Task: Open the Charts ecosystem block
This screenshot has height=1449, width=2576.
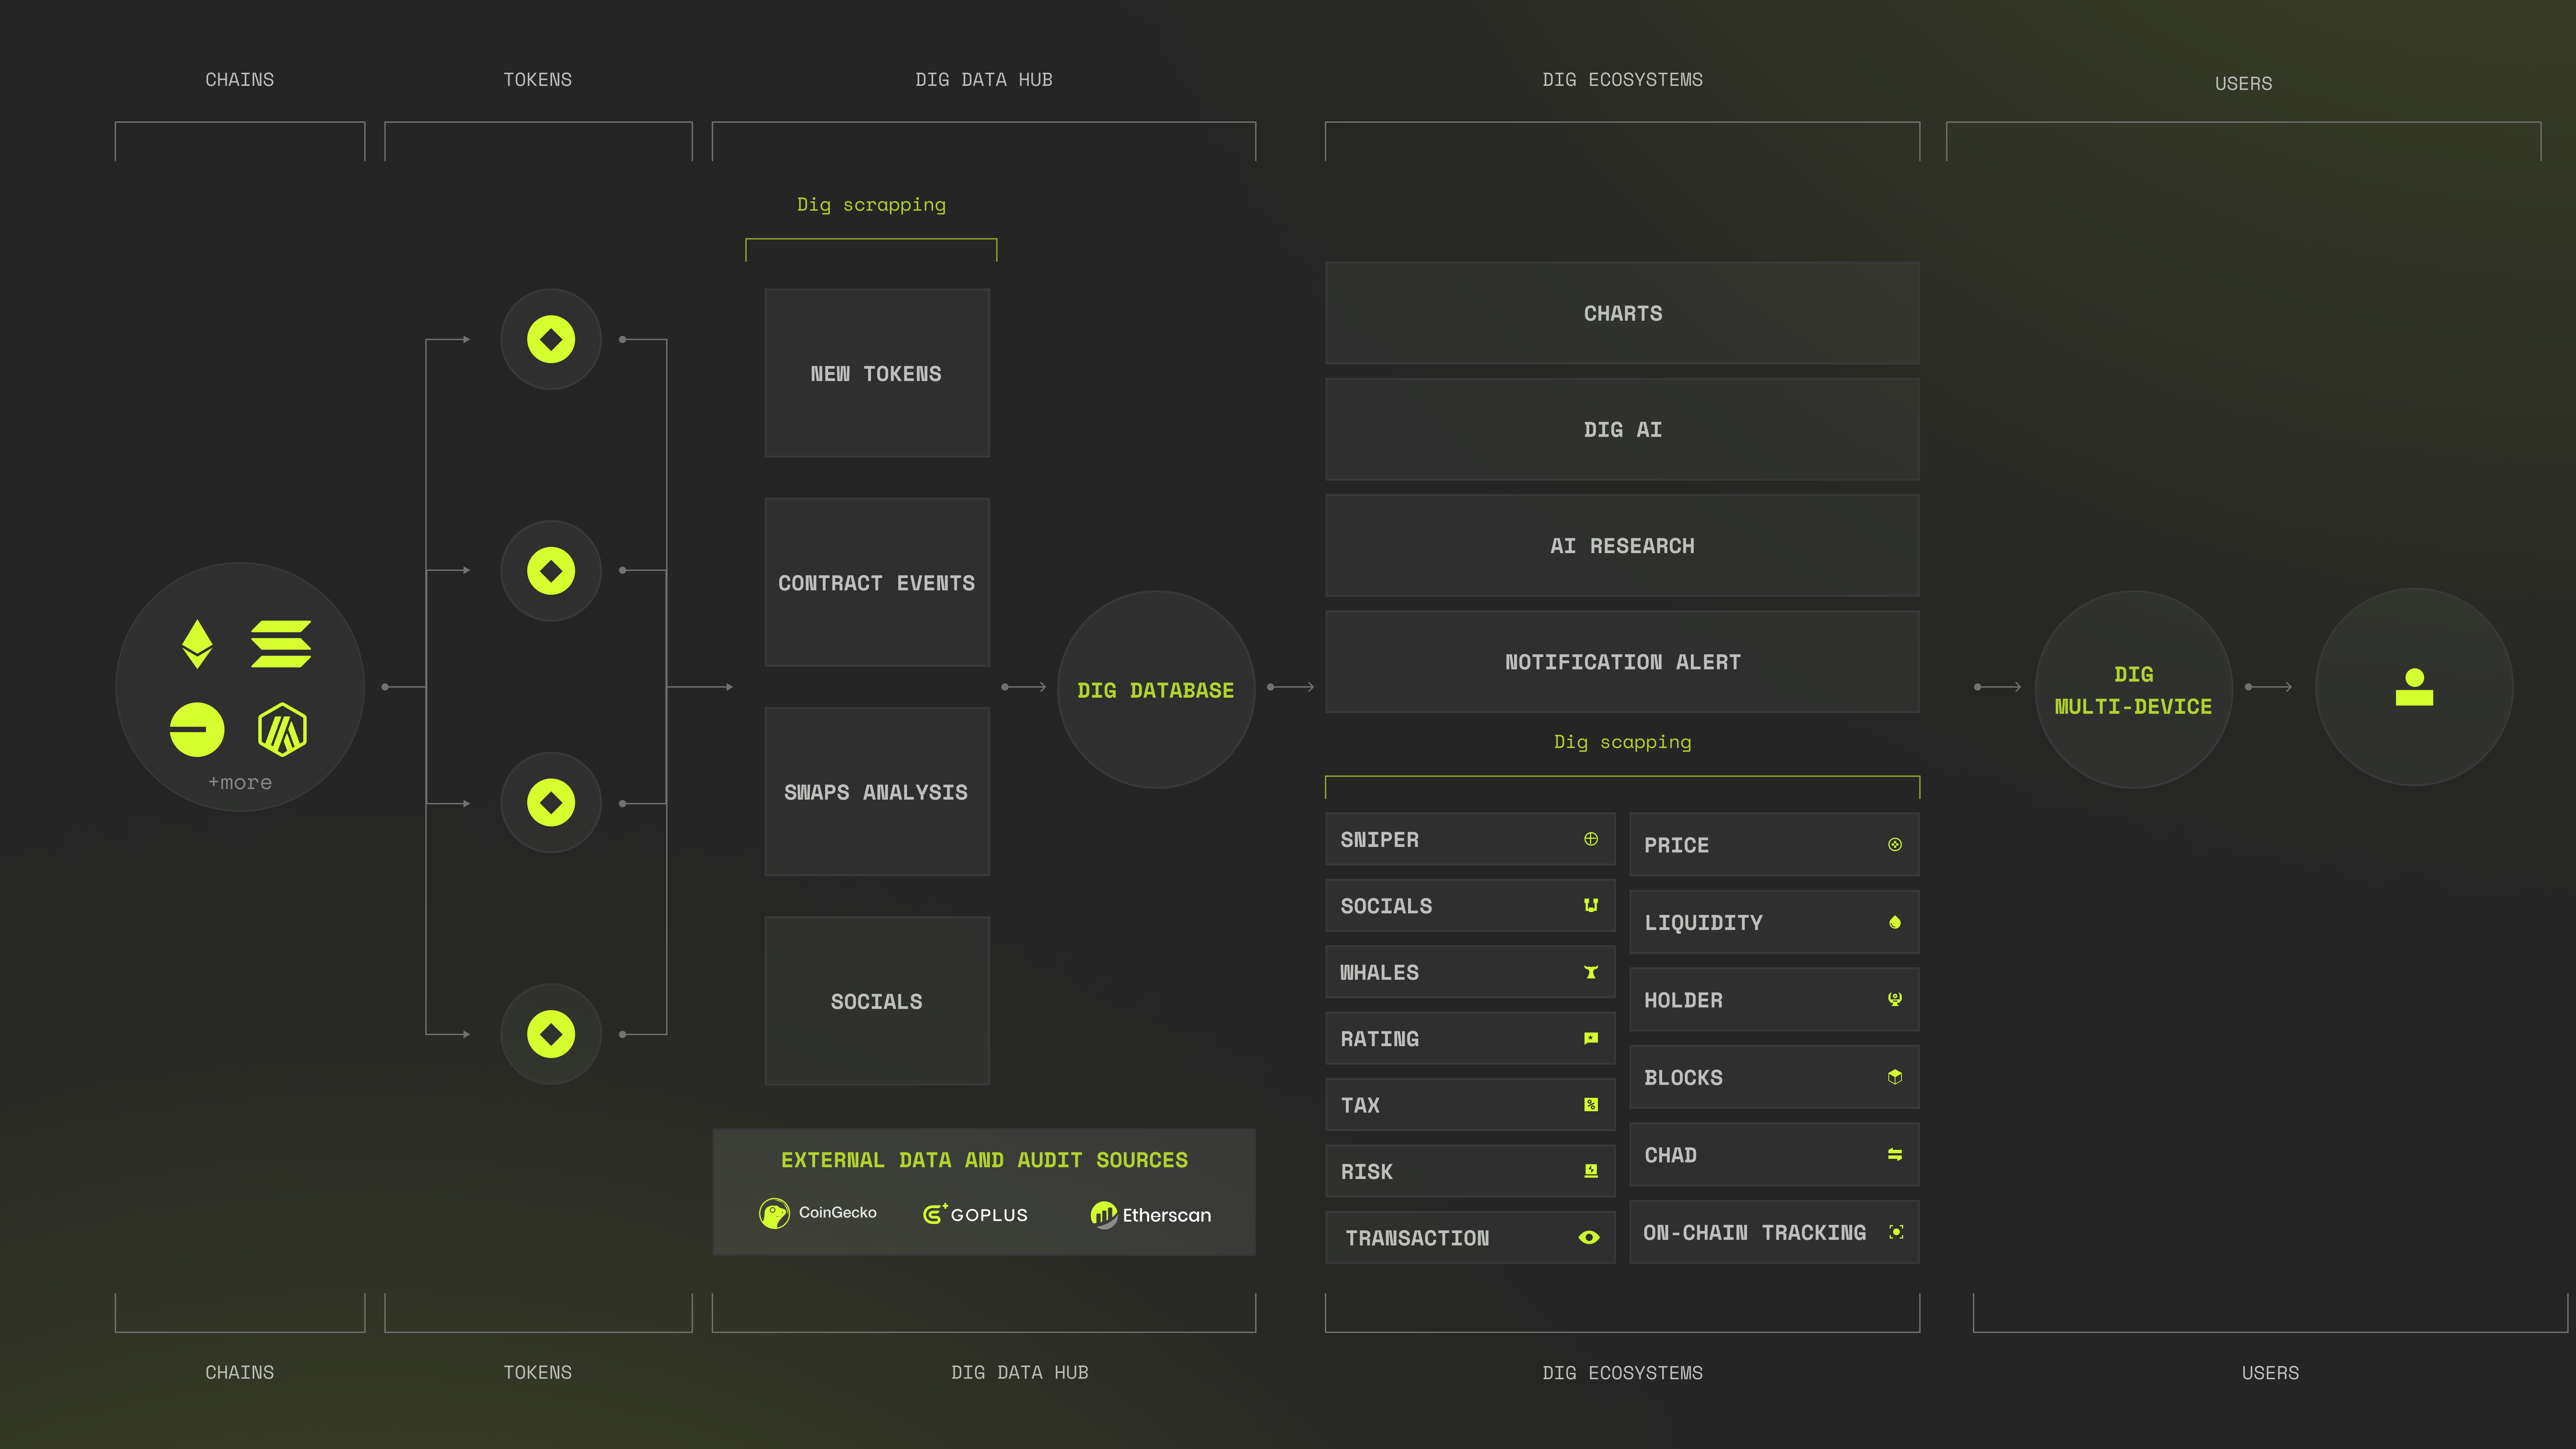Action: pyautogui.click(x=1622, y=313)
